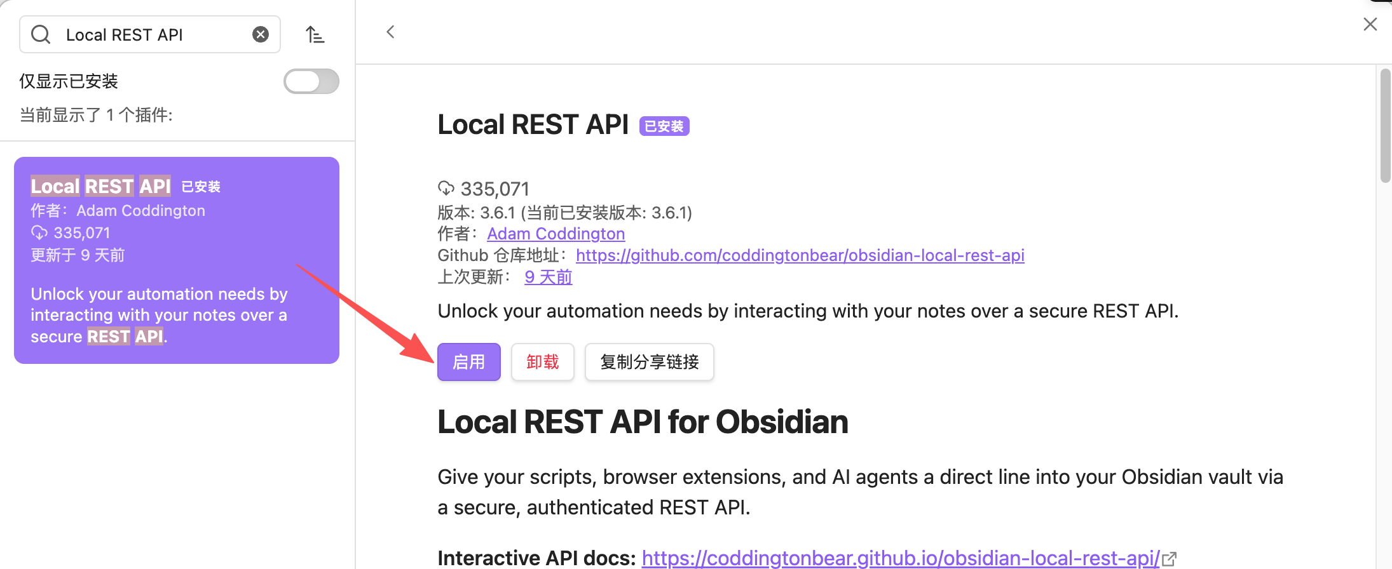Click the download cloud icon beside 335,071 in details
This screenshot has height=569, width=1392.
[x=446, y=188]
